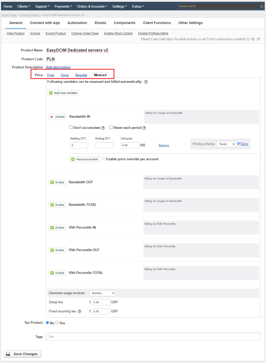Disable the Bandwidth IN variable
The width and height of the screenshot is (266, 363).
pyautogui.click(x=57, y=117)
